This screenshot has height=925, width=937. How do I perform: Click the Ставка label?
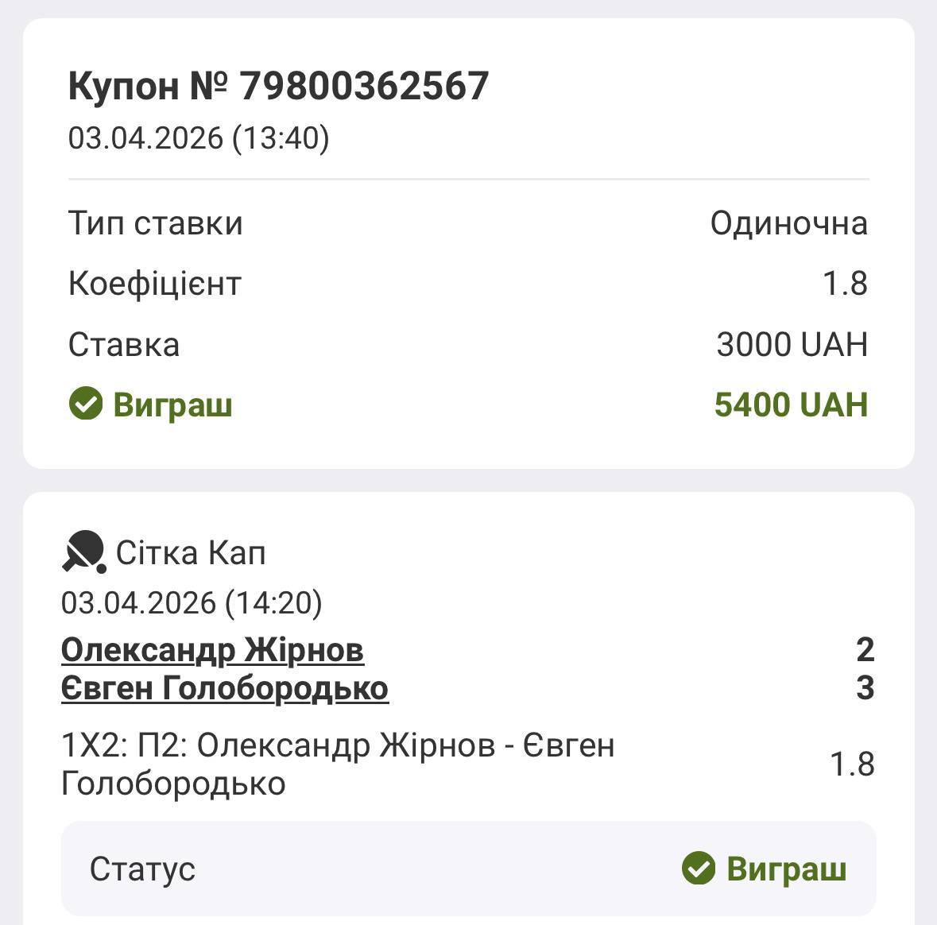[x=124, y=345]
